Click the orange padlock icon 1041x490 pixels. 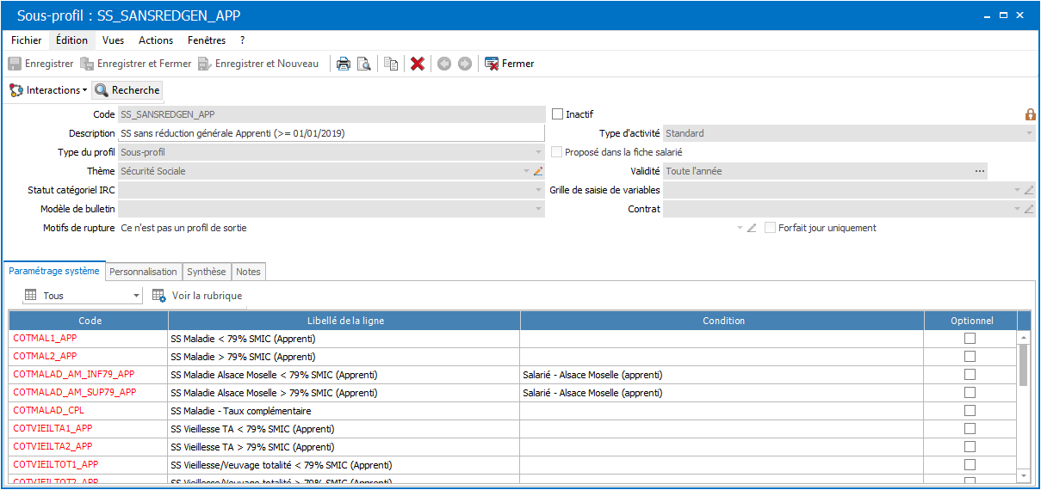click(1030, 114)
